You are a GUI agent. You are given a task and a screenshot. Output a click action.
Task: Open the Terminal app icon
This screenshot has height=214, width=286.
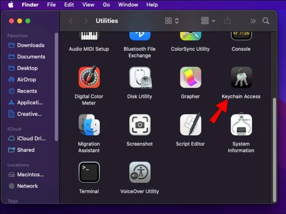click(x=89, y=172)
